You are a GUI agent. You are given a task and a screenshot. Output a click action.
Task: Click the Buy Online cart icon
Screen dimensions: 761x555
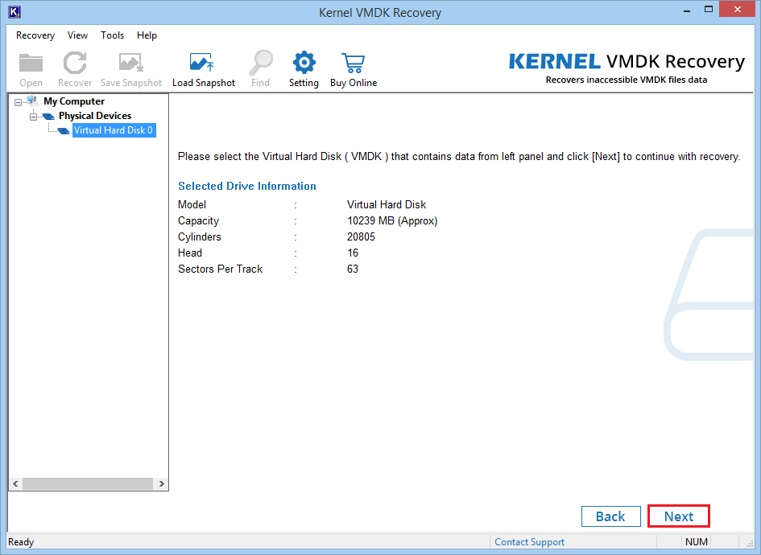pyautogui.click(x=354, y=63)
